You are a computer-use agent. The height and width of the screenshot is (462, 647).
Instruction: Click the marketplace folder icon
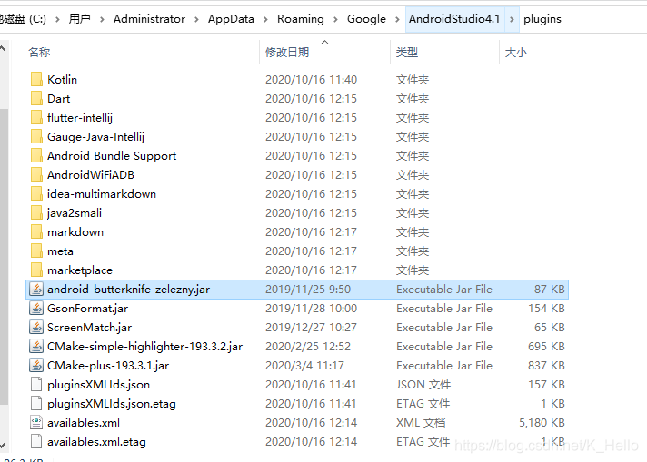tap(36, 270)
